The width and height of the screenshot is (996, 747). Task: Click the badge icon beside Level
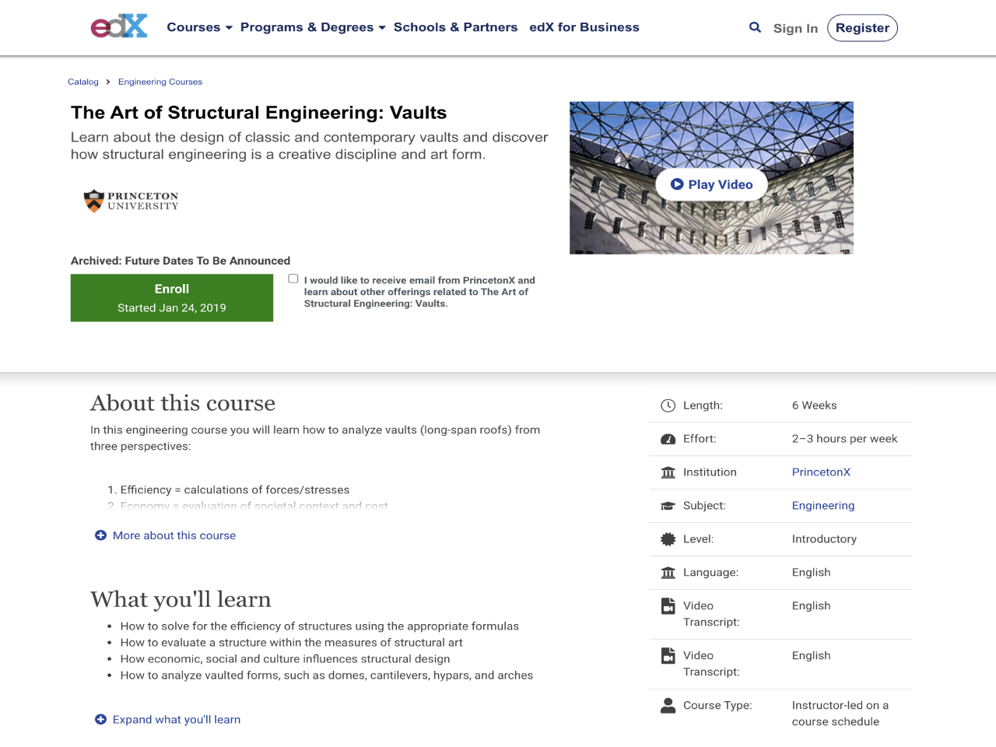tap(668, 539)
